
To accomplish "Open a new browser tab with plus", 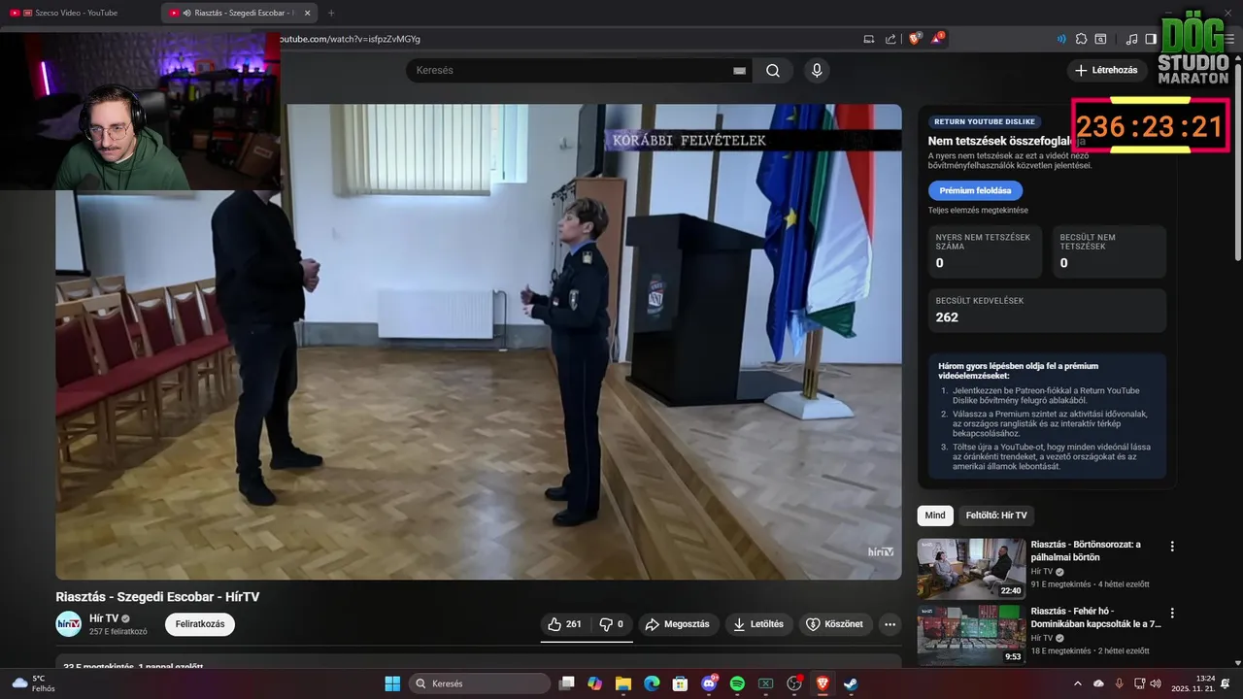I will pyautogui.click(x=331, y=13).
